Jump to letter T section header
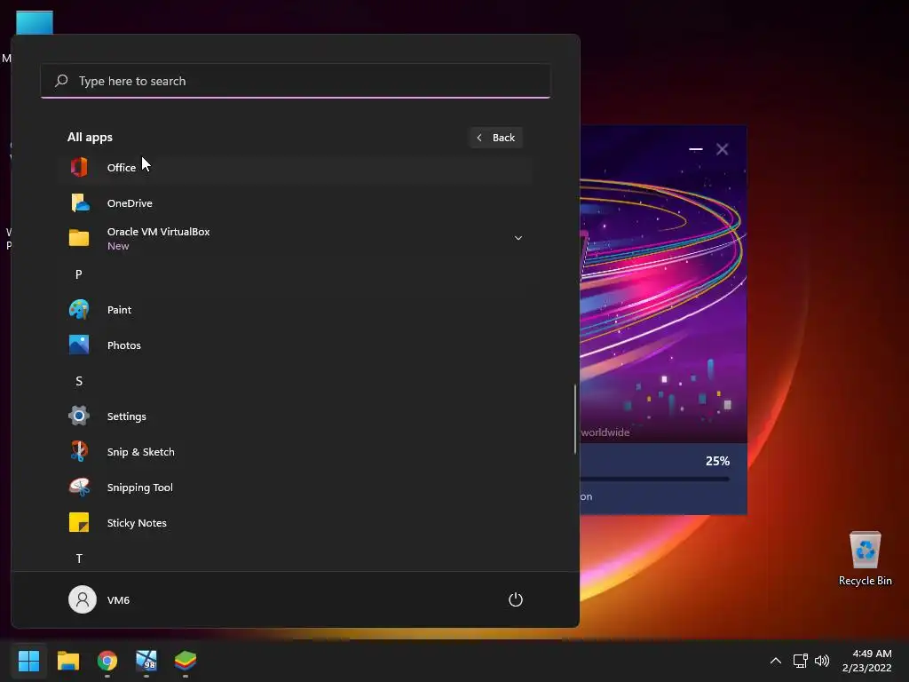The image size is (909, 682). [x=79, y=559]
